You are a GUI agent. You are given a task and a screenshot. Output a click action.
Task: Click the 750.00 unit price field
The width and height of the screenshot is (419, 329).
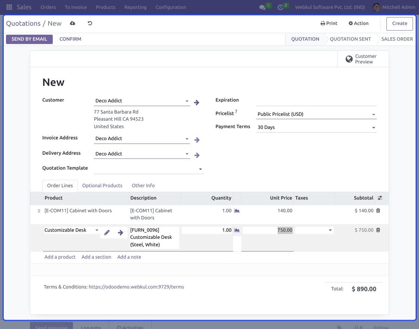[268, 230]
